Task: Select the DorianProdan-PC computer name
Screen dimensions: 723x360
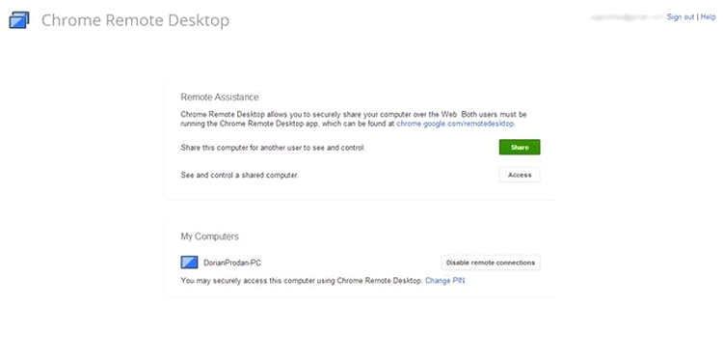Action: point(232,263)
